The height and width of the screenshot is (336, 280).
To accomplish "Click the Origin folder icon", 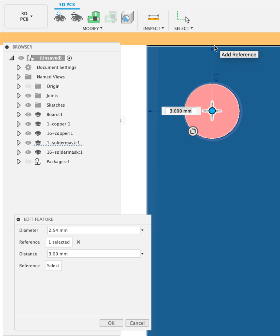I will tap(38, 86).
